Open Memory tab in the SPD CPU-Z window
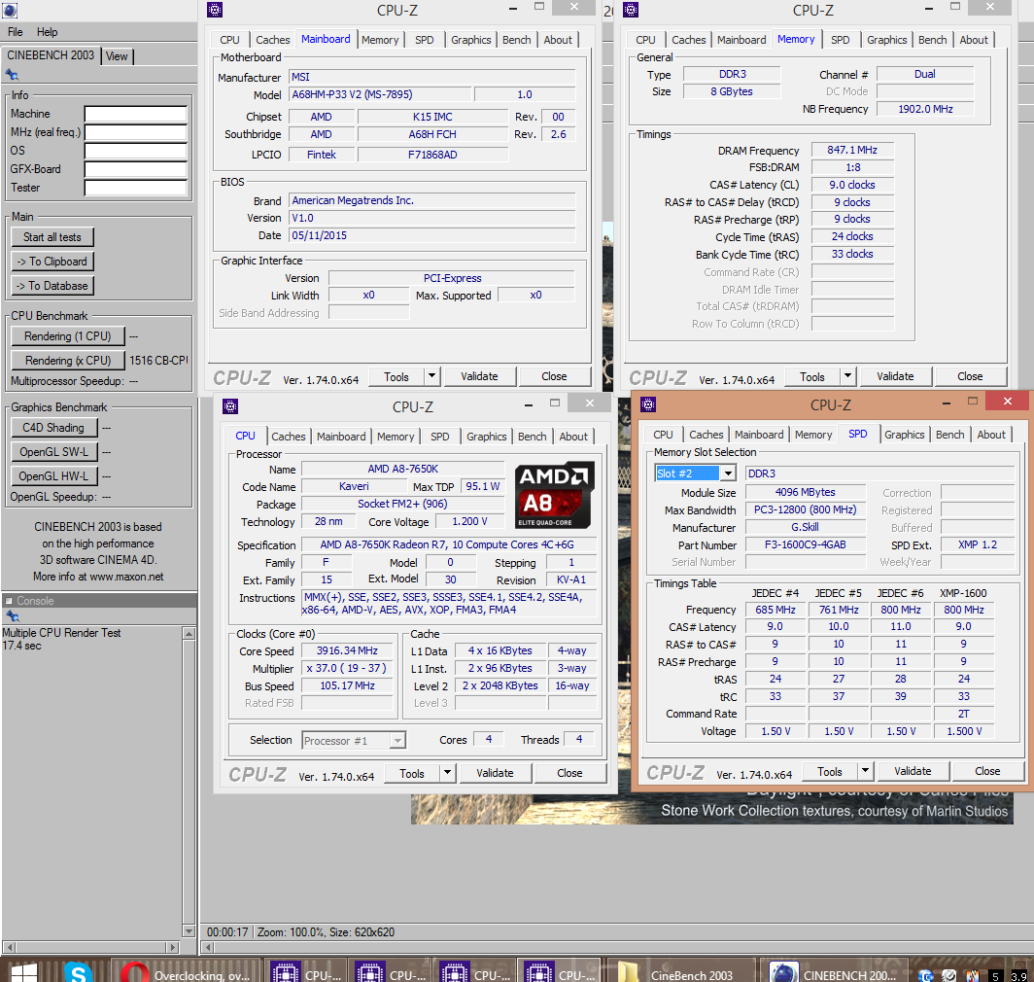The height and width of the screenshot is (982, 1034). [813, 435]
